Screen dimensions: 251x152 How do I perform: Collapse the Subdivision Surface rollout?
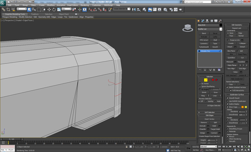(237, 95)
